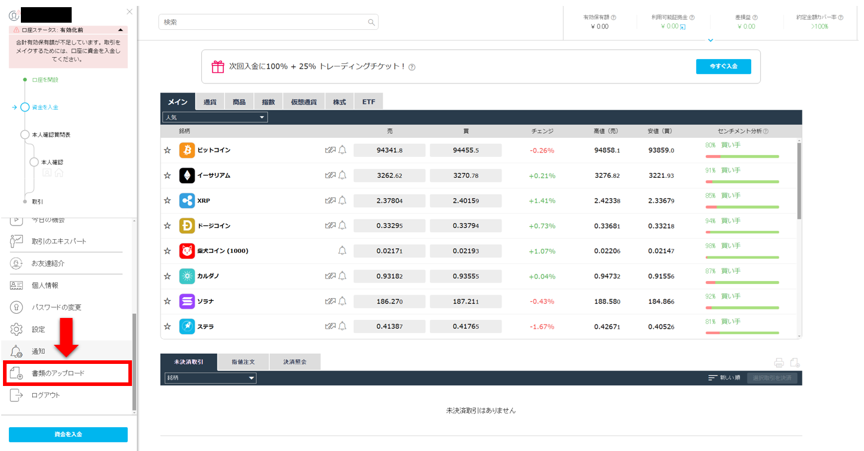This screenshot has height=451, width=864.
Task: Click the instrument list vertical scrollbar
Action: pyautogui.click(x=799, y=179)
